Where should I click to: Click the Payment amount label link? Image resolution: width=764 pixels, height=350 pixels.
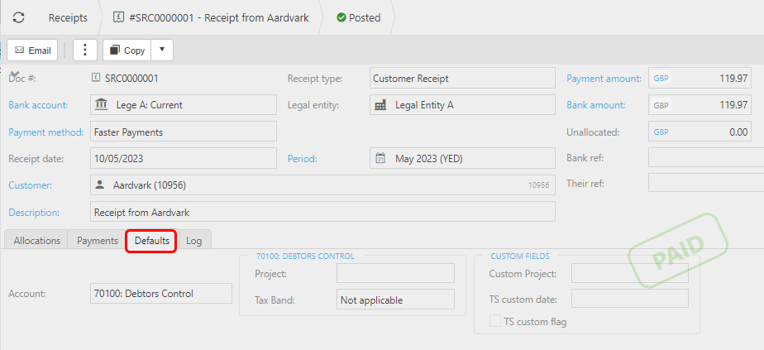tap(604, 79)
